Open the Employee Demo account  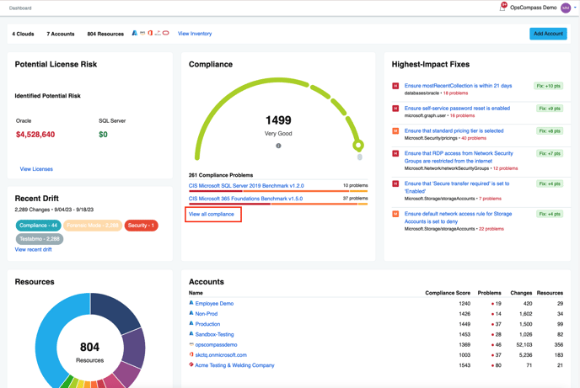[214, 304]
